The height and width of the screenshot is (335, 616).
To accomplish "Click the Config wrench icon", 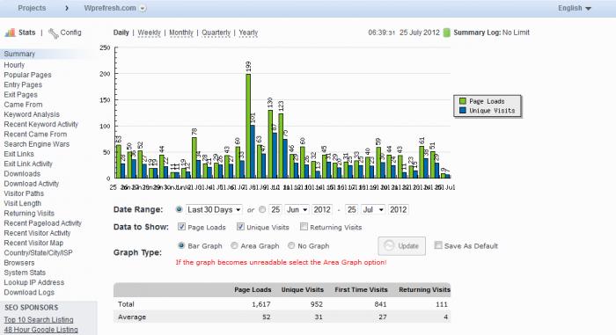I will point(53,33).
